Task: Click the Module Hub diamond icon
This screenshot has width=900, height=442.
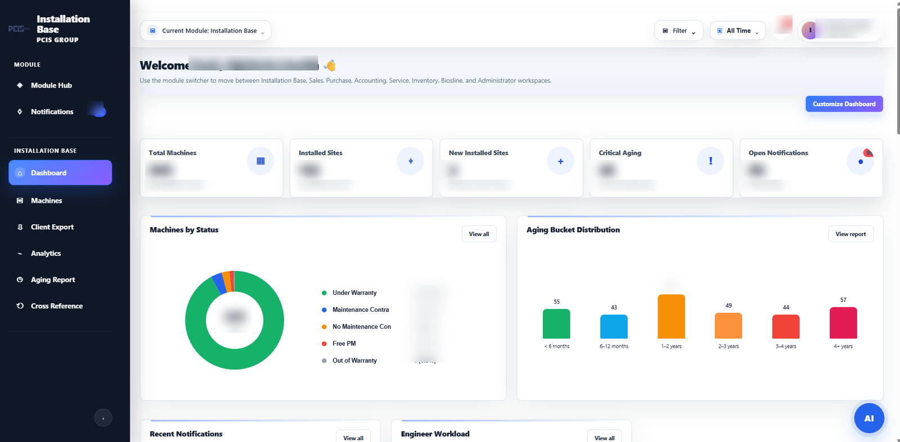Action: point(20,85)
